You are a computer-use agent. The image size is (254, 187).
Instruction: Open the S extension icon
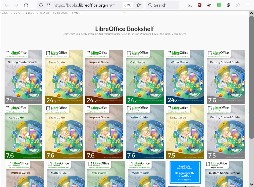(229, 5)
